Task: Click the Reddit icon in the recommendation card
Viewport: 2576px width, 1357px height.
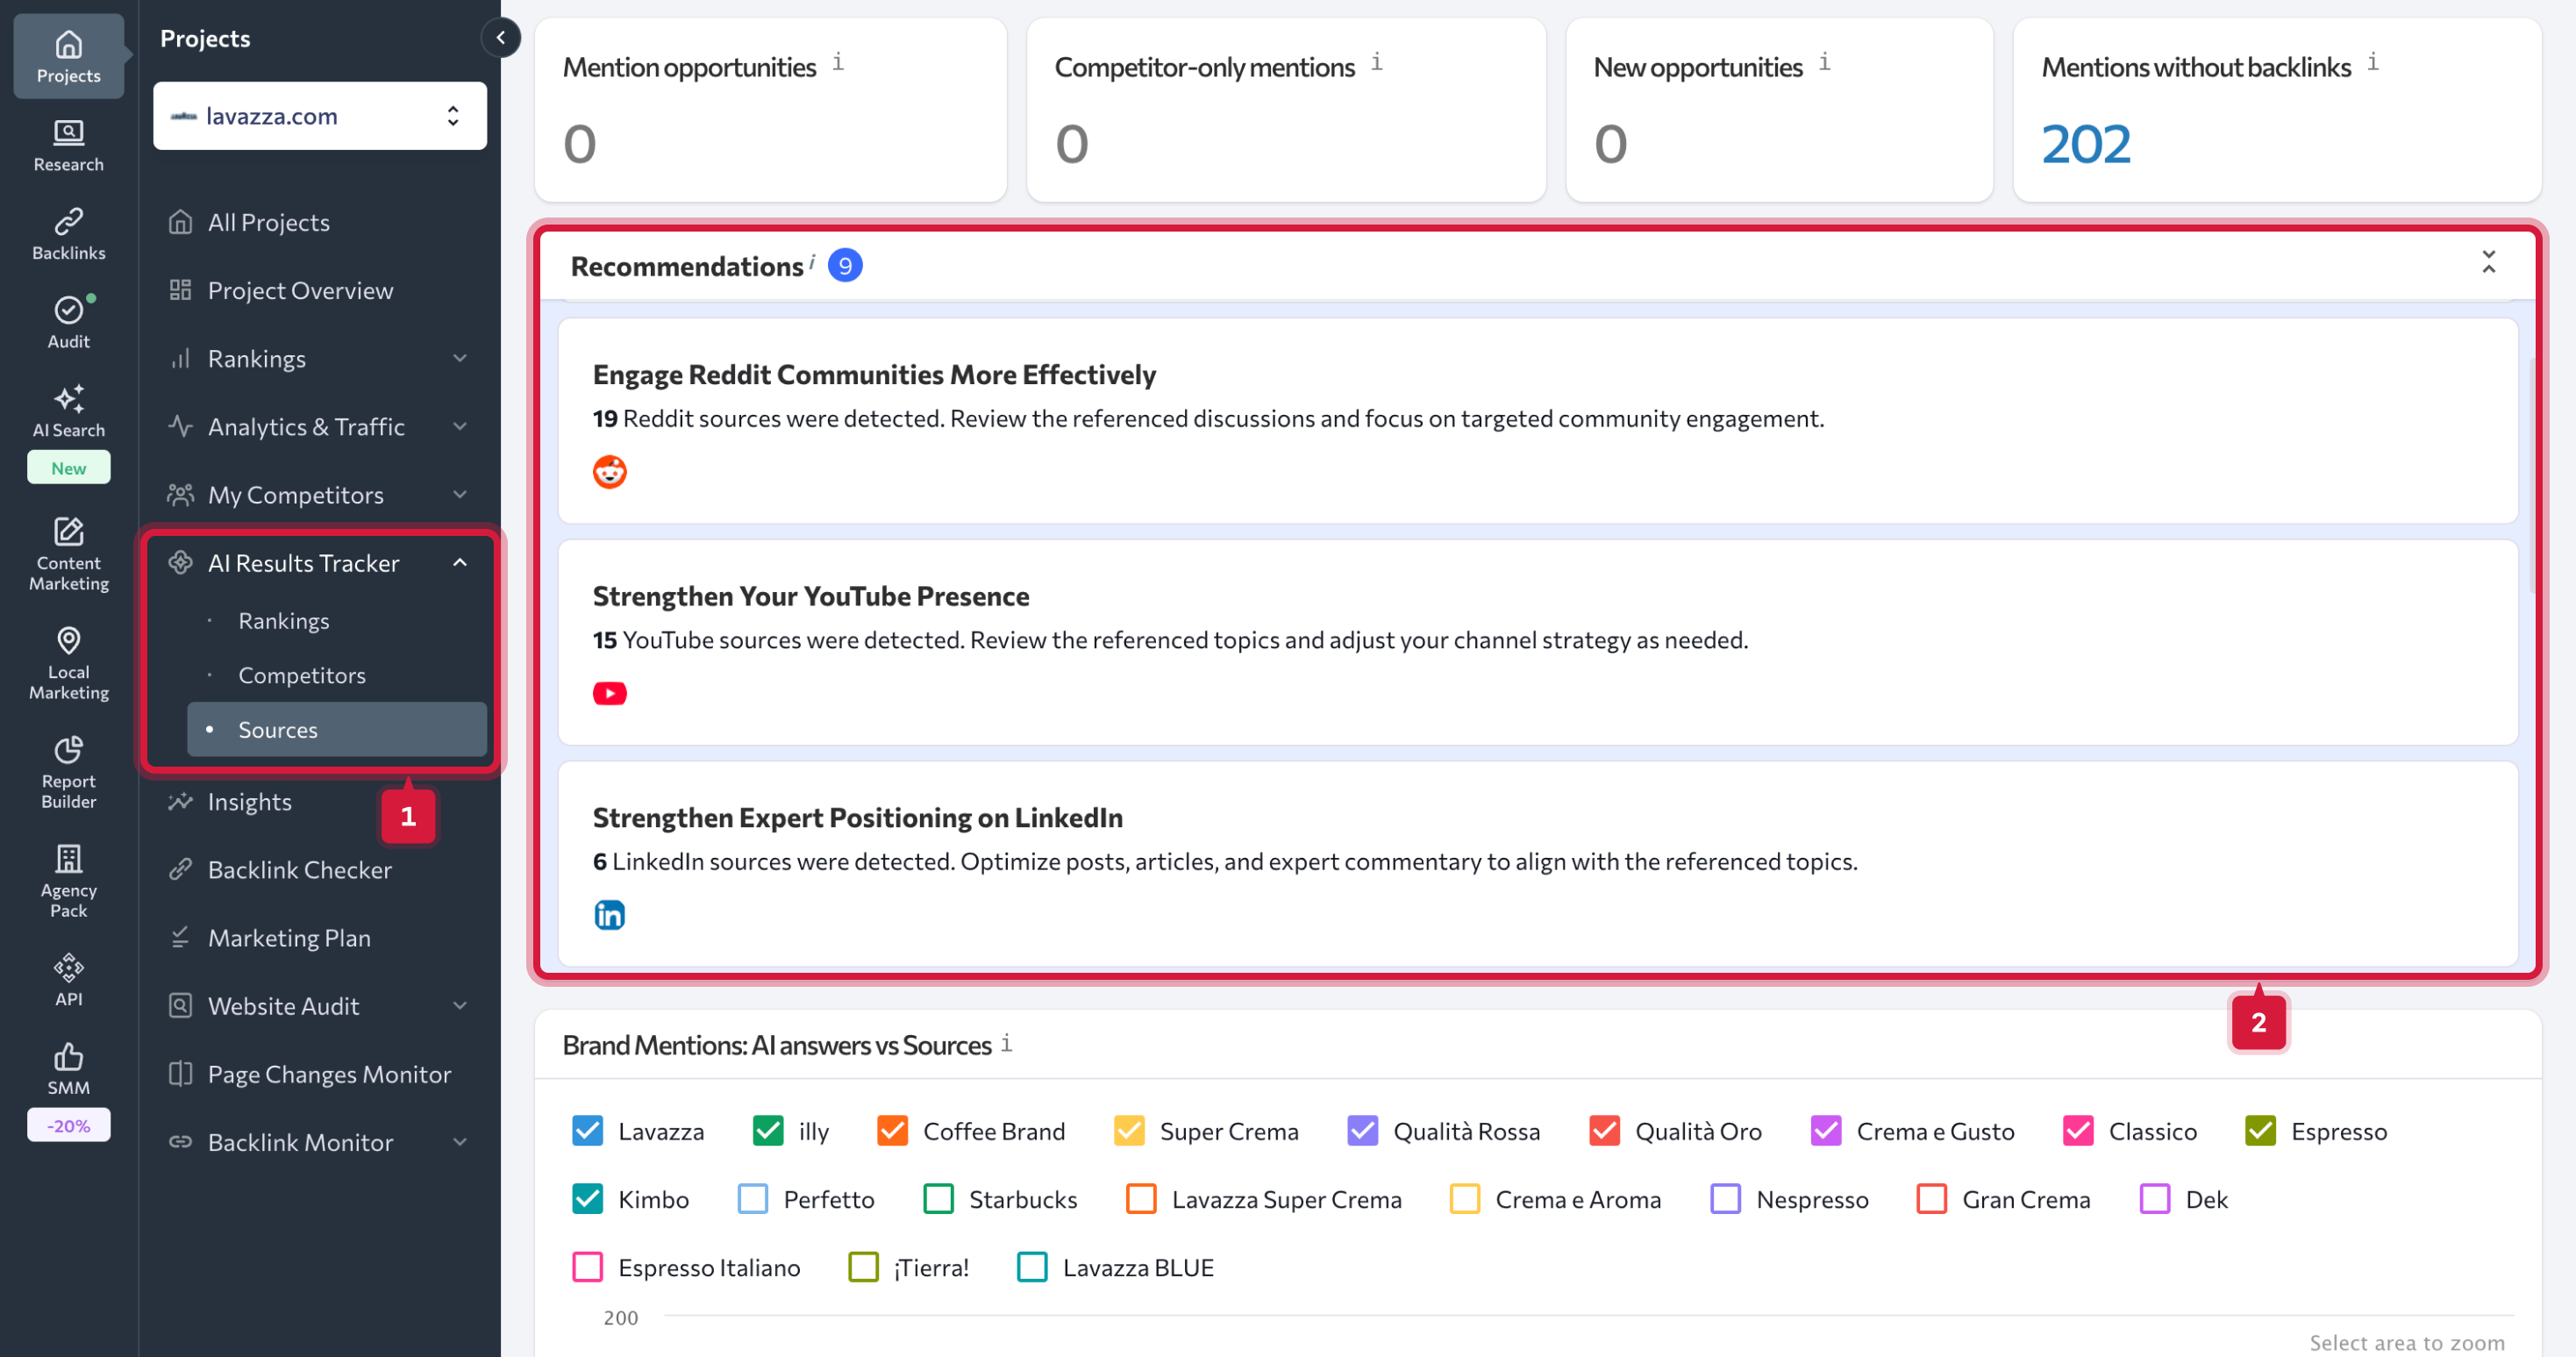Action: click(609, 471)
